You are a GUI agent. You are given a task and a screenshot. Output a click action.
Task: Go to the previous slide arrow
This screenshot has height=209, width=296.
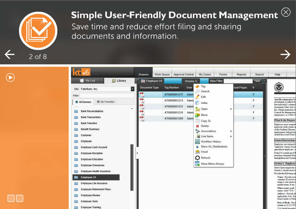click(10, 54)
